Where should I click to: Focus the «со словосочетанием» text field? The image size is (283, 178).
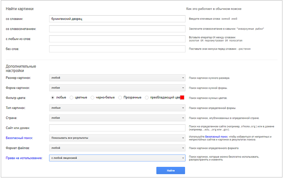click(x=117, y=29)
